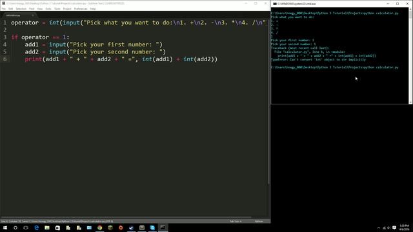Open the Find menu
The height and width of the screenshot is (232, 413).
coord(32,8)
